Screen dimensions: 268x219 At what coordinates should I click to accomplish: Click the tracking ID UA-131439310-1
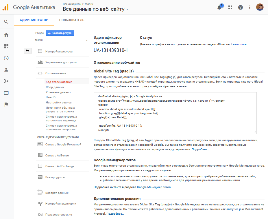(111, 50)
